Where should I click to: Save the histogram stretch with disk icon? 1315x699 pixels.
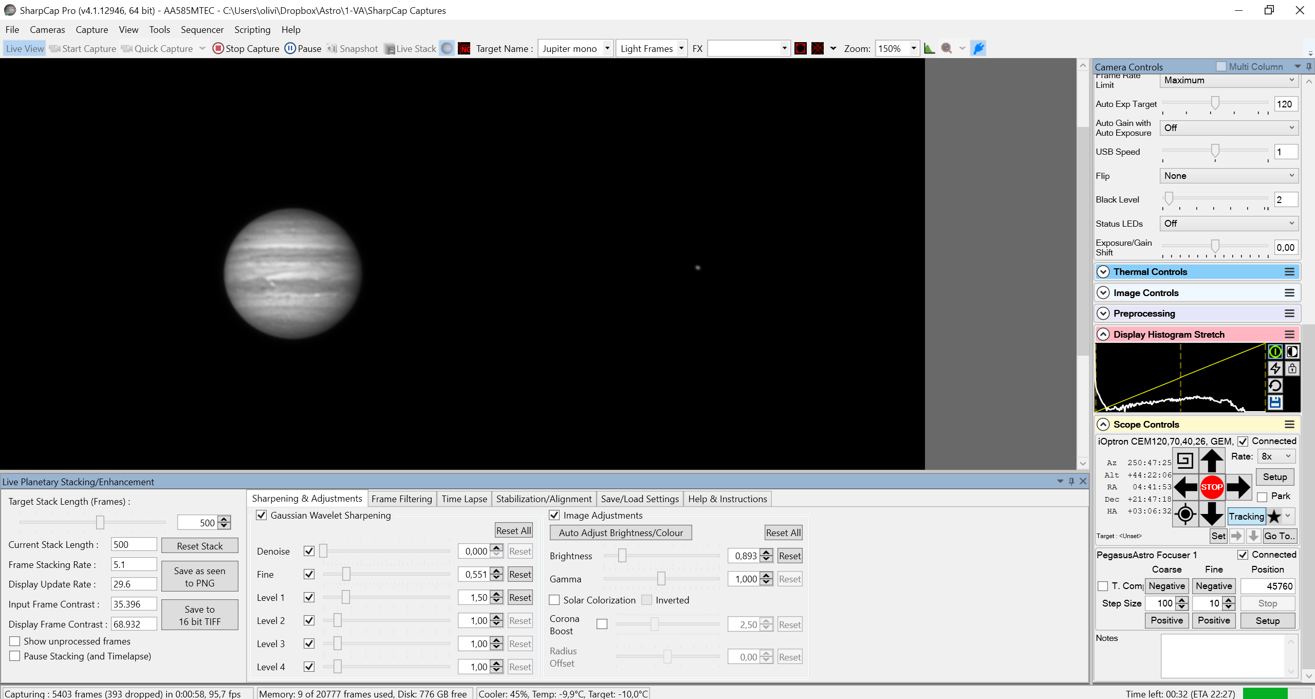pyautogui.click(x=1275, y=402)
